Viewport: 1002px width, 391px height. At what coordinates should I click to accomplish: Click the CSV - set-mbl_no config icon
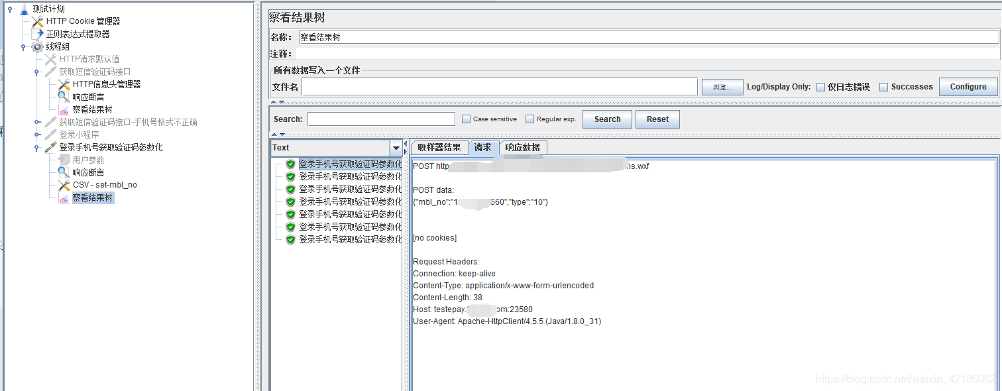pyautogui.click(x=64, y=186)
